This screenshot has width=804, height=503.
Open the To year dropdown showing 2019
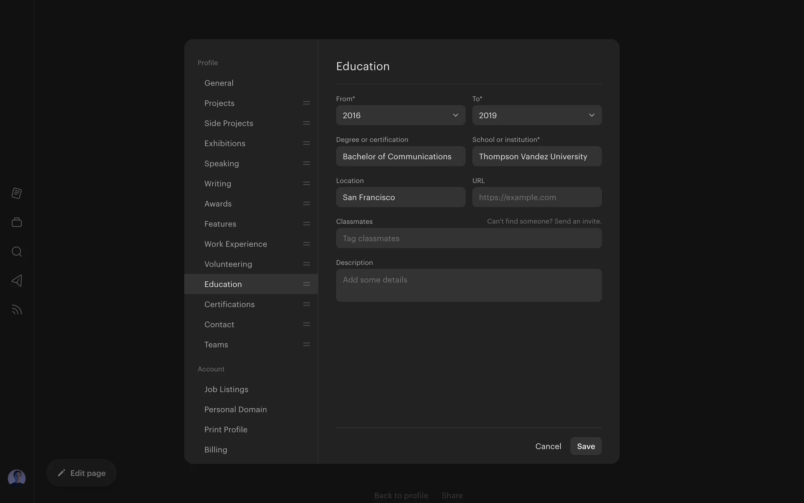[536, 115]
